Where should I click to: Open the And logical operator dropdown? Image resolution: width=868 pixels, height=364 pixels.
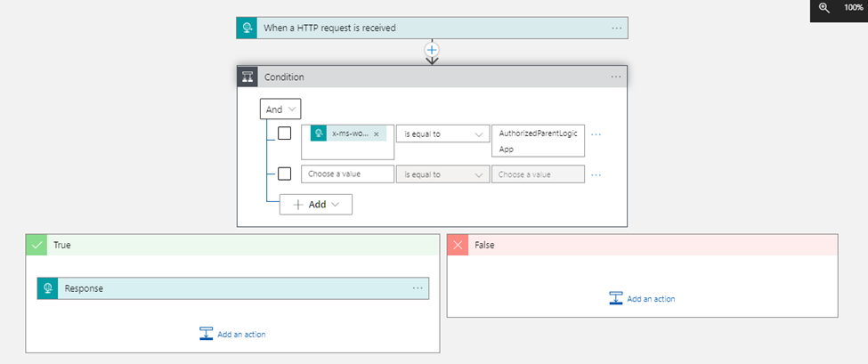(x=280, y=109)
